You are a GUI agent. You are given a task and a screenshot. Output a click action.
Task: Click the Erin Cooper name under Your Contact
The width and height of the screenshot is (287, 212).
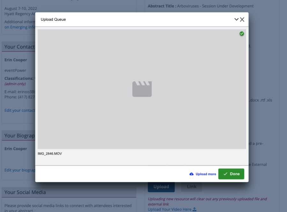(x=16, y=60)
